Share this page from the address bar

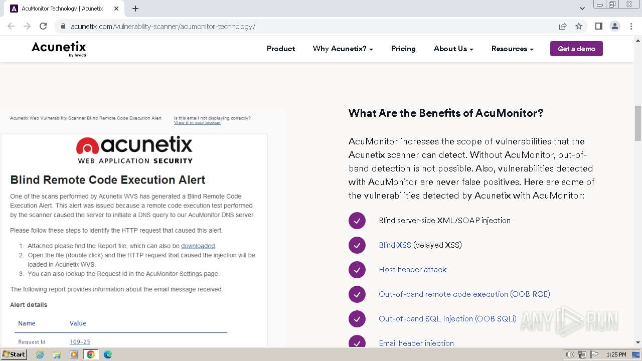563,26
